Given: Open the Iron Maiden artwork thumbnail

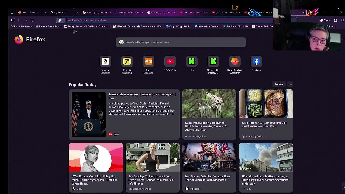Looking at the screenshot, I should 209,157.
